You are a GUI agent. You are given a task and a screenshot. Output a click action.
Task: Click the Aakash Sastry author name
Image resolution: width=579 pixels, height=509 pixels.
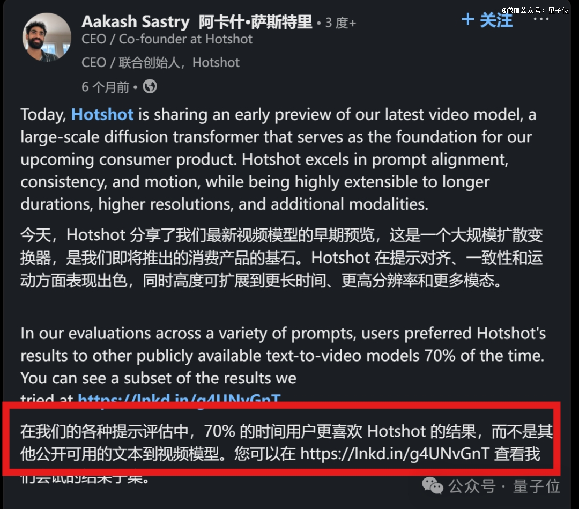136,22
